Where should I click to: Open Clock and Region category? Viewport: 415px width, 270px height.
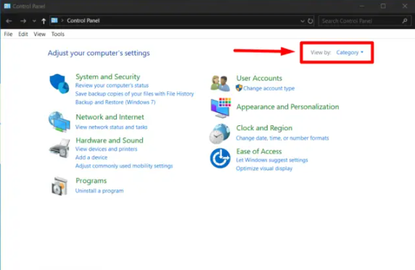(264, 128)
